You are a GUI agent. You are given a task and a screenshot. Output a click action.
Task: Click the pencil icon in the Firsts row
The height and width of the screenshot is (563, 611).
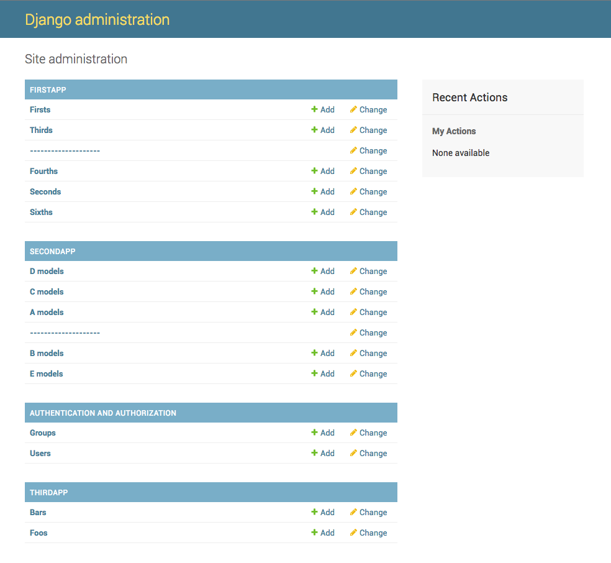[353, 109]
